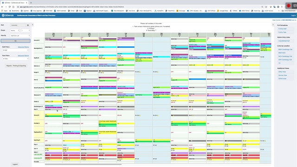The height and width of the screenshot is (167, 297).
Task: Click the Go button
Action: tap(15, 41)
